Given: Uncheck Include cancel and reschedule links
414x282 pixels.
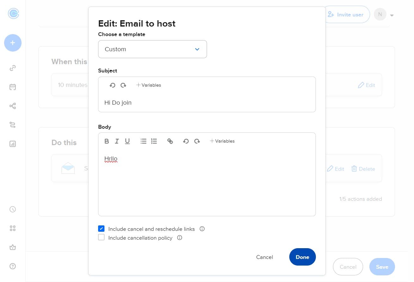Looking at the screenshot, I should [x=101, y=229].
